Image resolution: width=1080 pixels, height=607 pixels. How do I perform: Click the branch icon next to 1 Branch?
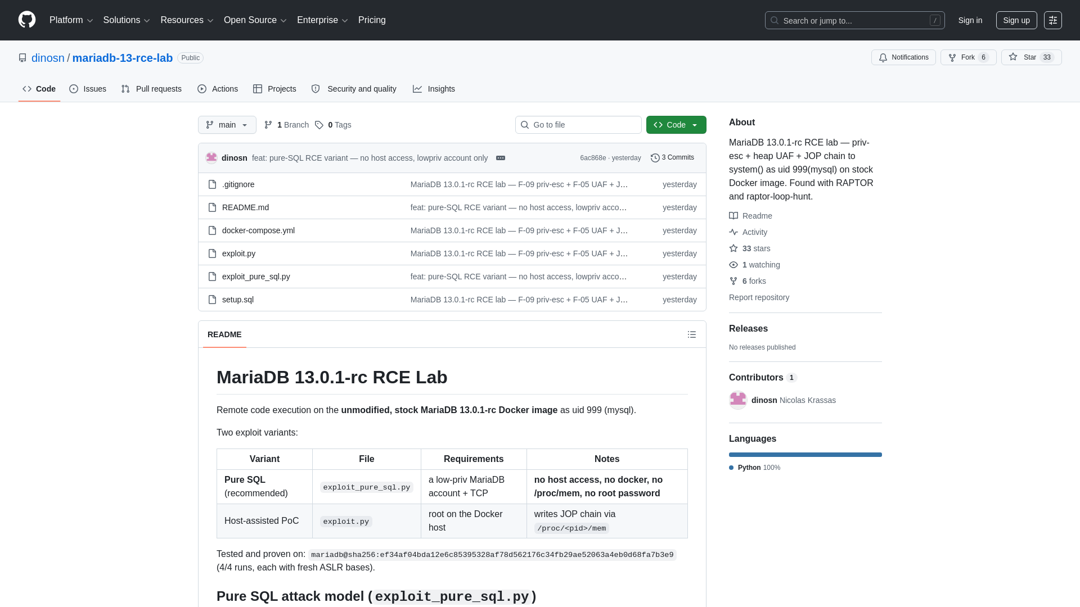point(268,125)
